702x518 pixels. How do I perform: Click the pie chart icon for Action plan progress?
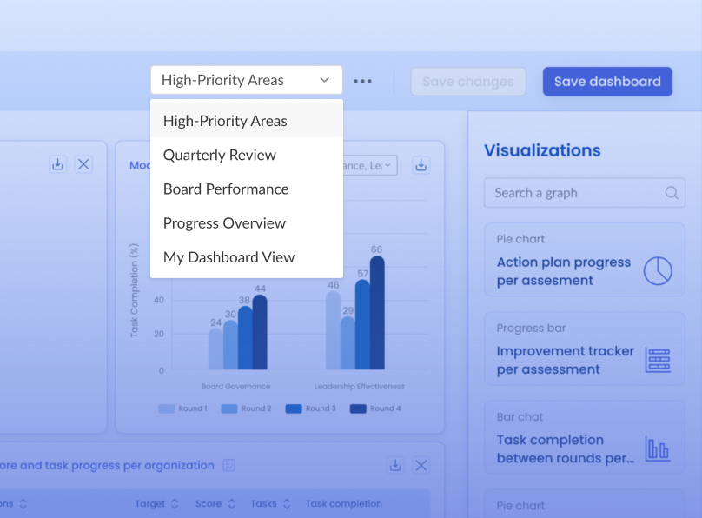(x=658, y=271)
